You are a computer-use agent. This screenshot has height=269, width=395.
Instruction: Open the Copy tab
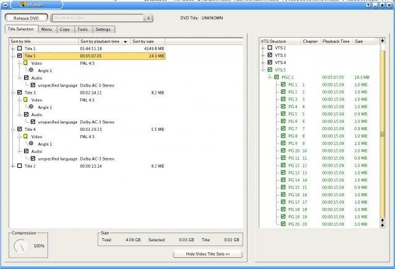65,29
